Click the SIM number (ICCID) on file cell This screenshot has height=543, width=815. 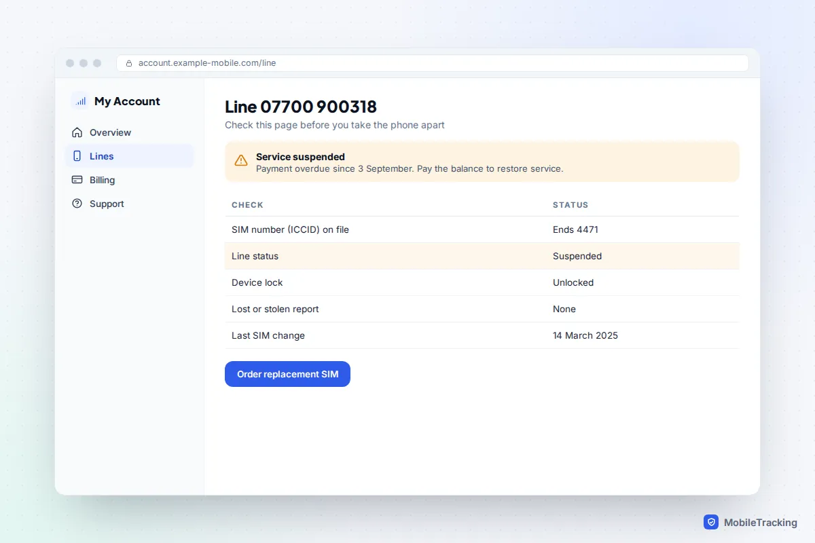pos(290,229)
